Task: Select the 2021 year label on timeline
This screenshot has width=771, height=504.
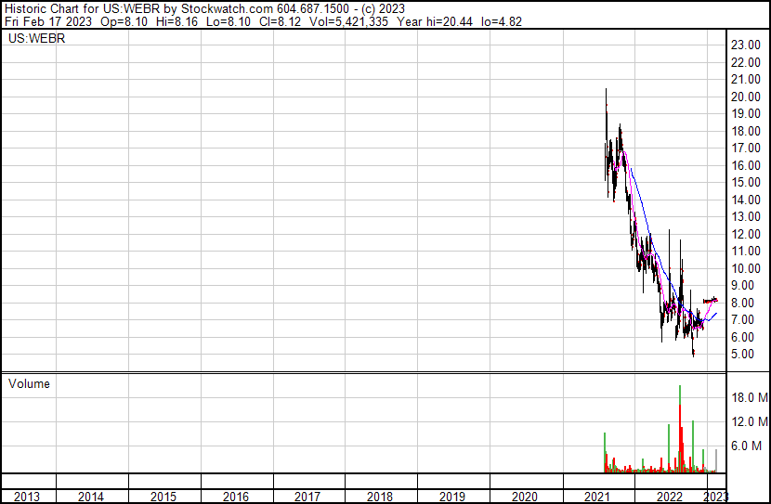Action: (597, 497)
